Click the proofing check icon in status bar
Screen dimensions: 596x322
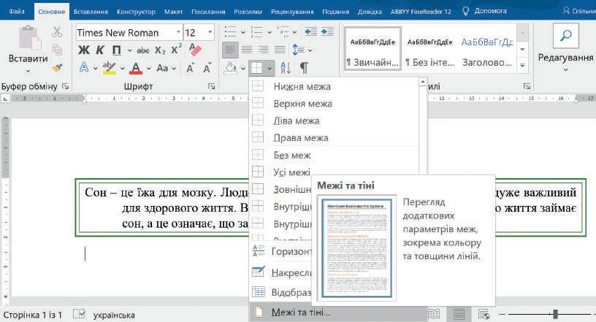[79, 315]
